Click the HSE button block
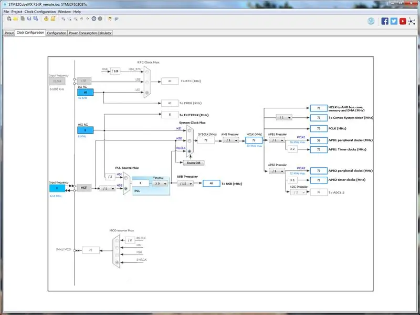The image size is (420, 315). (x=84, y=188)
